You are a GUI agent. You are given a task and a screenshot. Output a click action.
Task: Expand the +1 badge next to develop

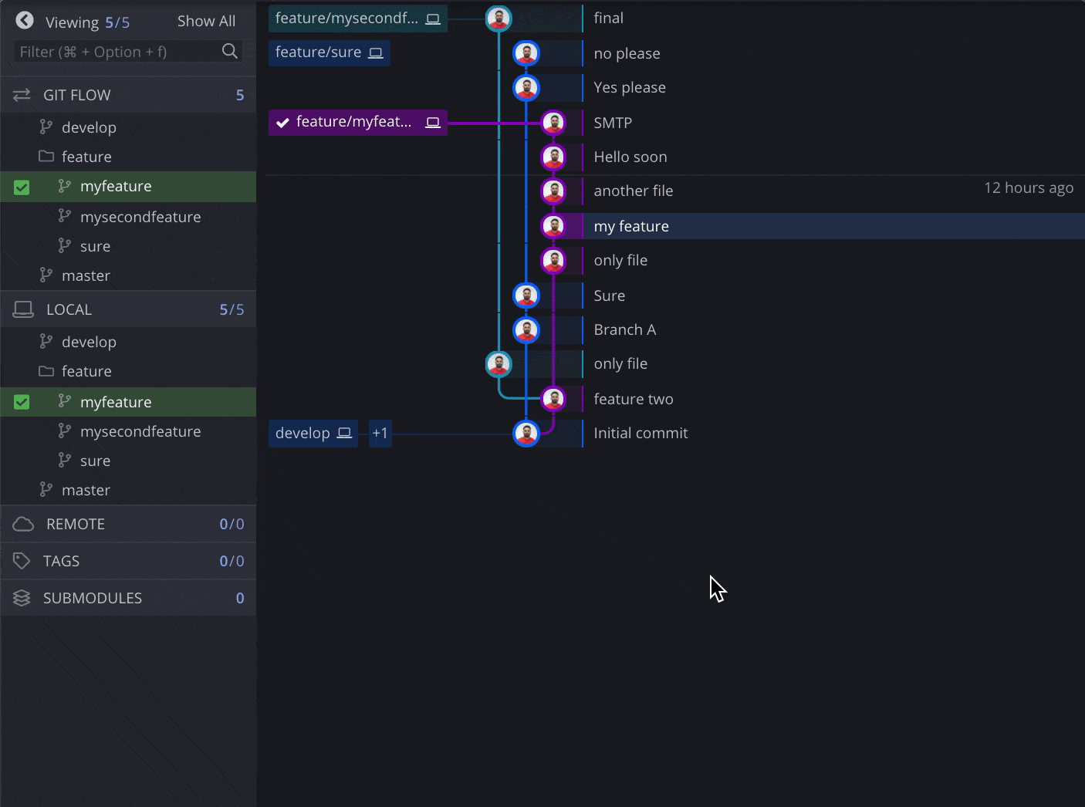point(380,434)
